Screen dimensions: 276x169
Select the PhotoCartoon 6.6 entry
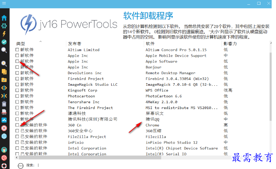[x=164, y=96]
